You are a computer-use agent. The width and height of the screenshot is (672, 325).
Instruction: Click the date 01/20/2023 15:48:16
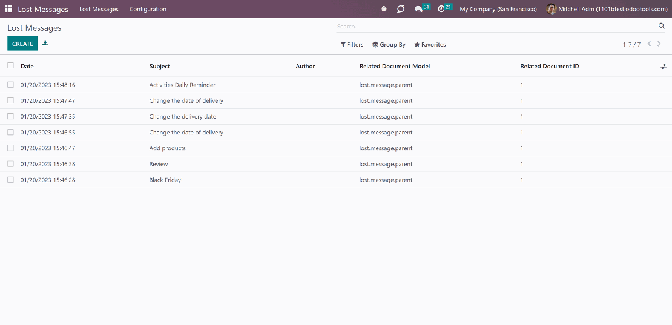coord(48,85)
